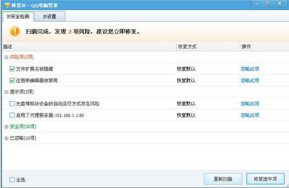
Task: Click the 修复选中项 button
Action: click(265, 179)
